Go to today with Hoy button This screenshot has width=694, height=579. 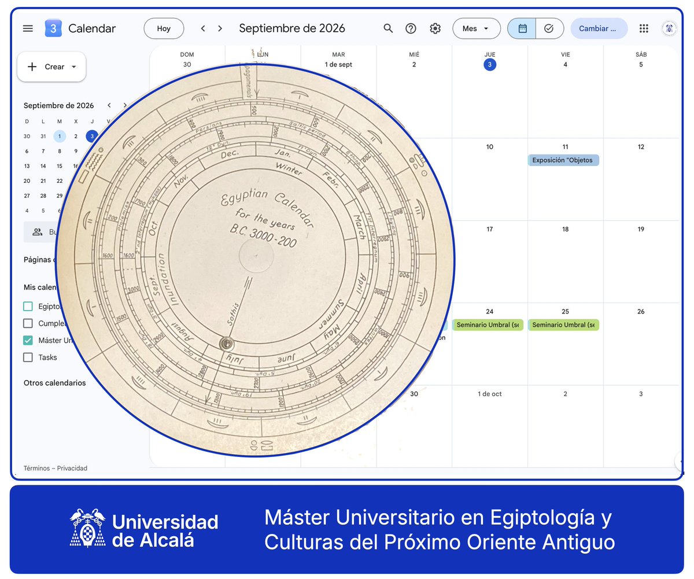(x=164, y=28)
